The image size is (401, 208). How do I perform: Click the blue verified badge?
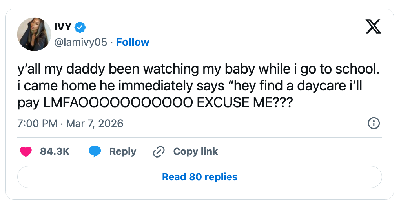point(80,27)
